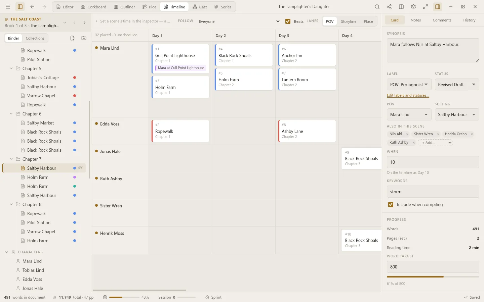Switch lanes to Storyline
The width and height of the screenshot is (484, 302).
[x=349, y=21]
